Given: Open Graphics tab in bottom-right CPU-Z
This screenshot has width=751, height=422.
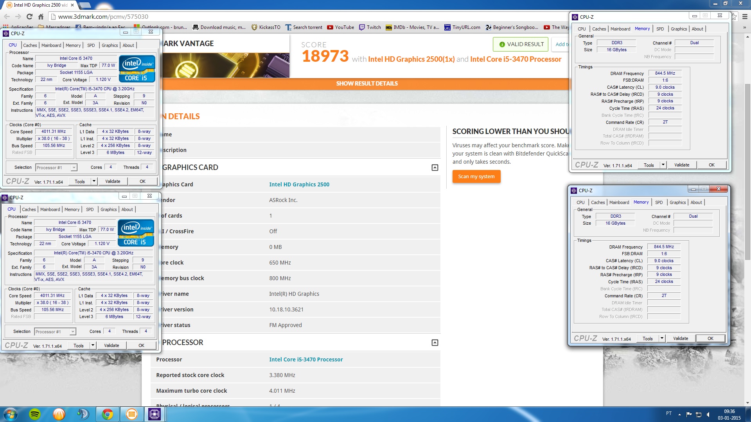Looking at the screenshot, I should pyautogui.click(x=677, y=202).
